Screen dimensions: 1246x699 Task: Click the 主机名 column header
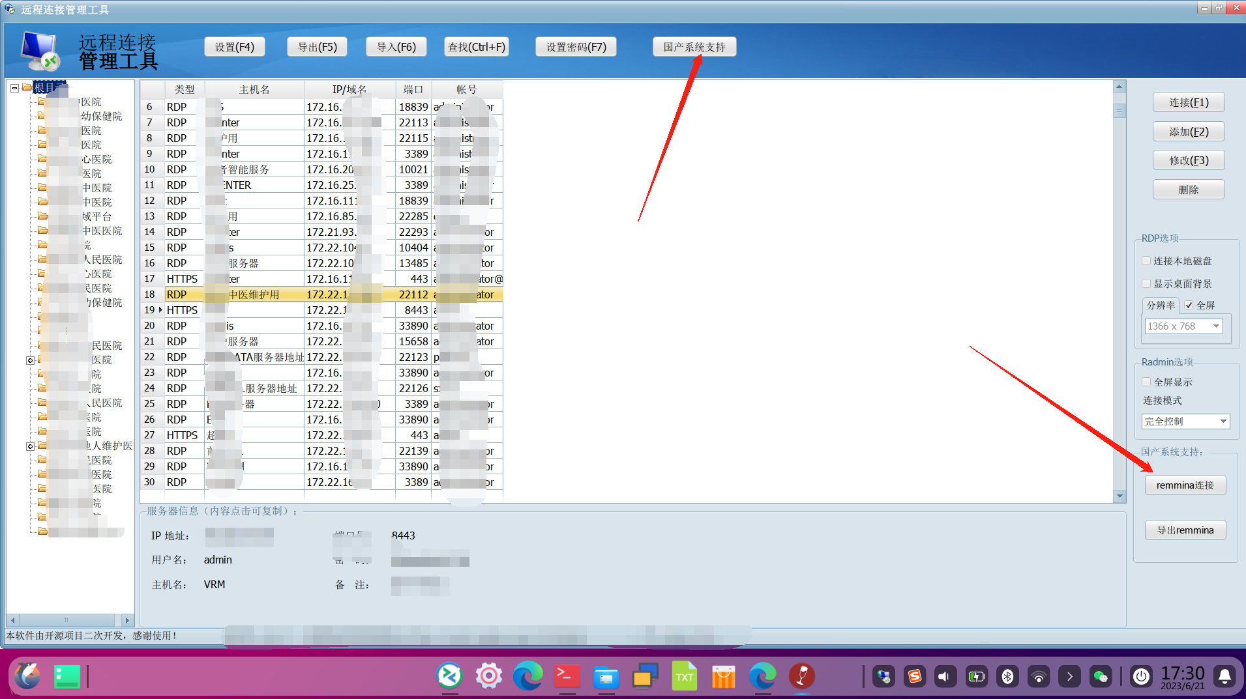tap(254, 89)
